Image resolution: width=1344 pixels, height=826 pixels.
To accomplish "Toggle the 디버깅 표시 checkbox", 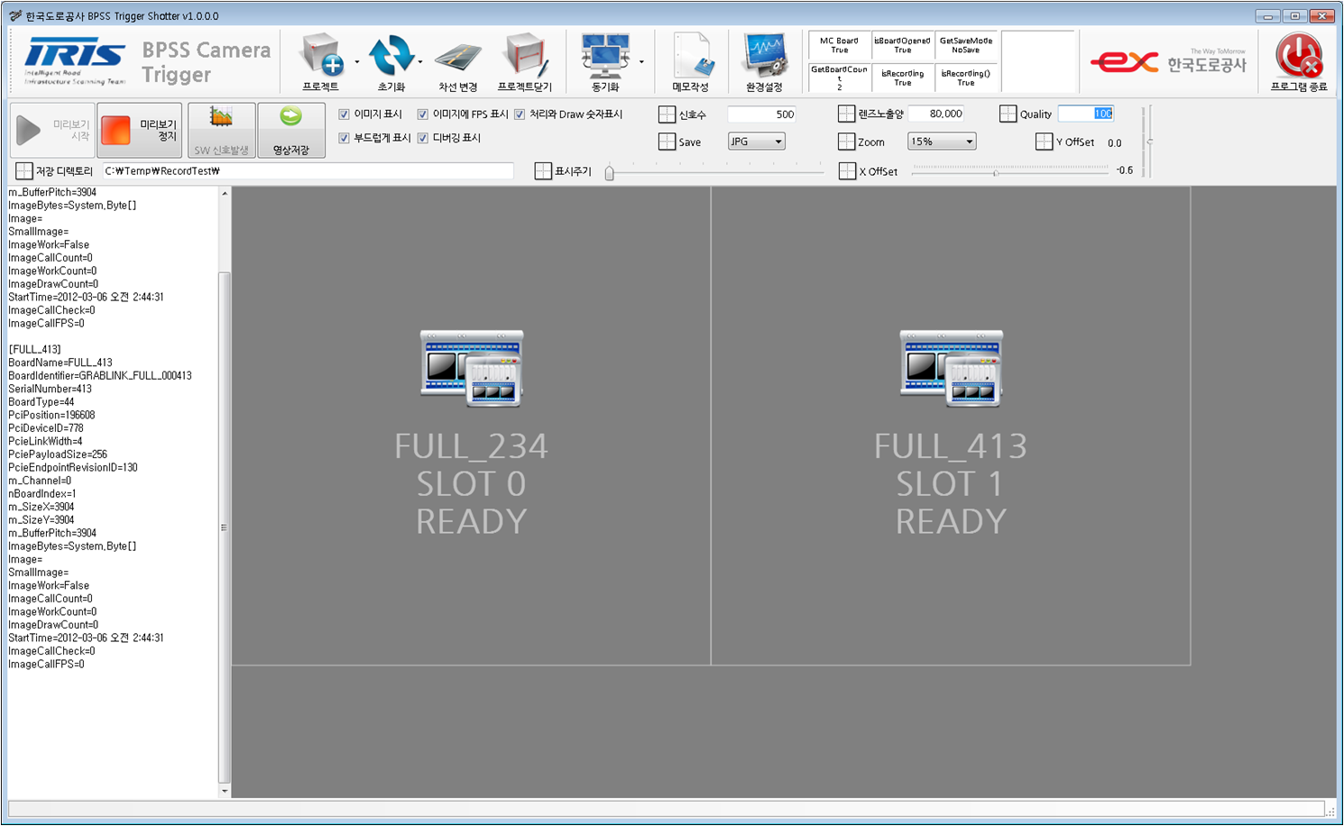I will (x=422, y=138).
